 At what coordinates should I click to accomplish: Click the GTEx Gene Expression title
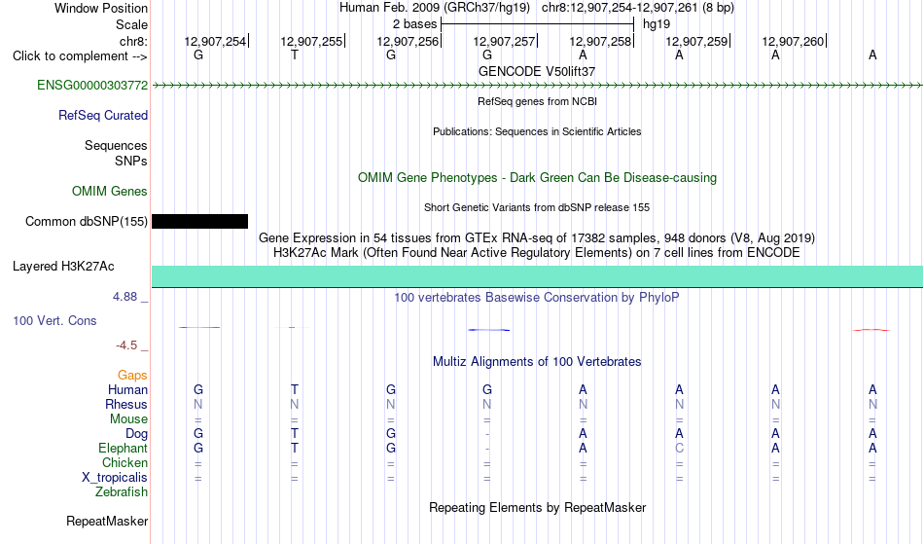(x=537, y=238)
